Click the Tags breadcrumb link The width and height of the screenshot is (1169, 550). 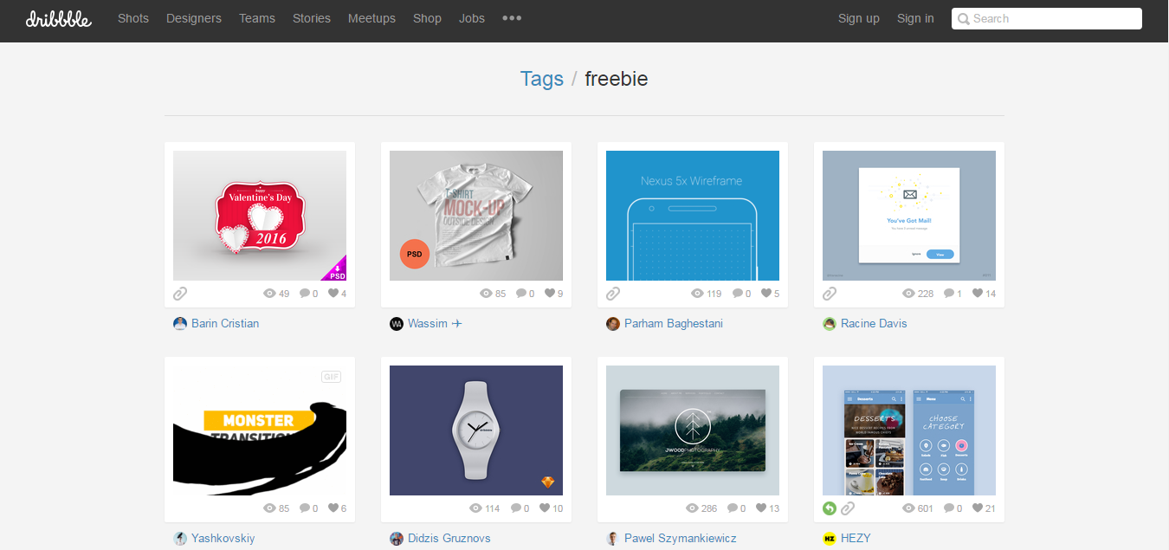click(541, 78)
